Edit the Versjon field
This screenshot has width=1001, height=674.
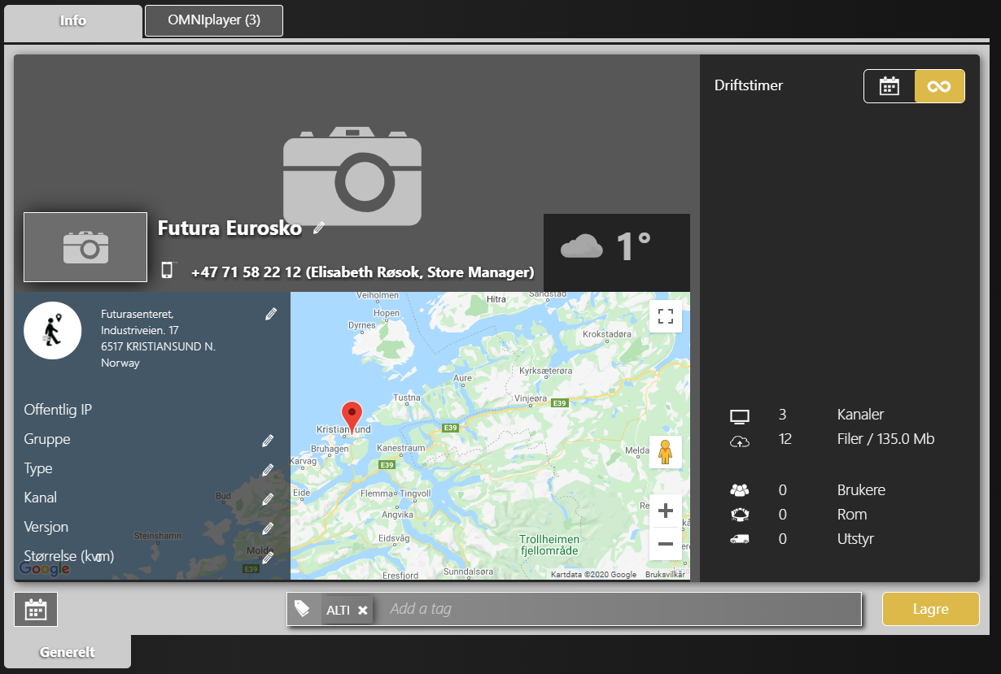pyautogui.click(x=268, y=528)
